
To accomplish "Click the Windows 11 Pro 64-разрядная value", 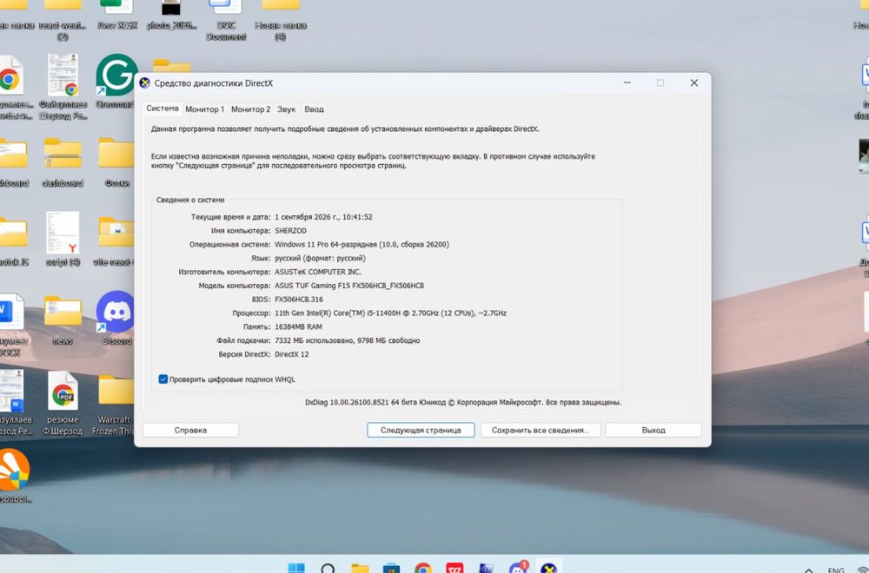I will [362, 245].
